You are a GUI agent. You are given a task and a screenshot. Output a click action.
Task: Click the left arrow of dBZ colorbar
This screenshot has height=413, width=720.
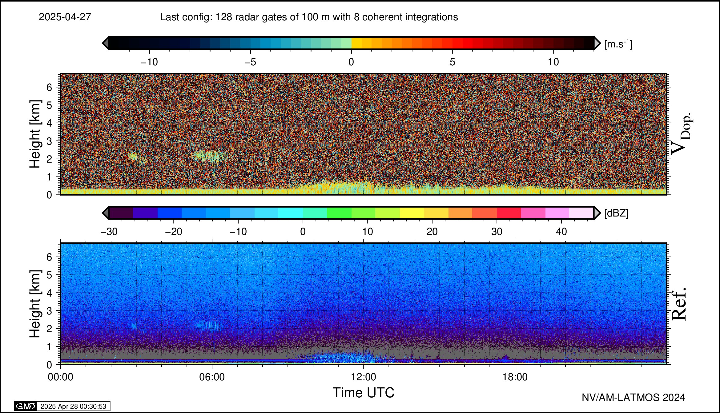[x=105, y=213]
